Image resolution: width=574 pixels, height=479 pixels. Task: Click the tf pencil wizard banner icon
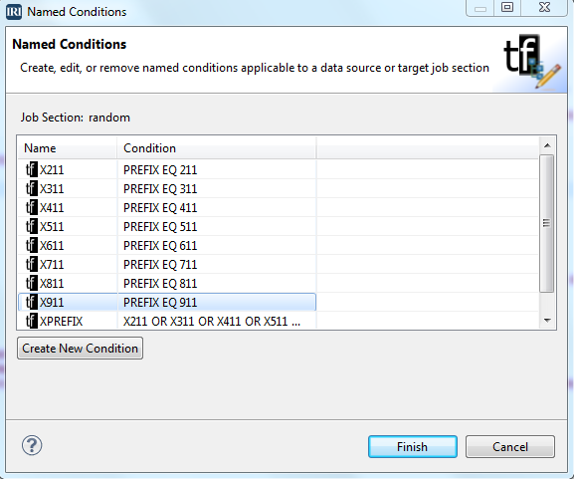pyautogui.click(x=531, y=61)
